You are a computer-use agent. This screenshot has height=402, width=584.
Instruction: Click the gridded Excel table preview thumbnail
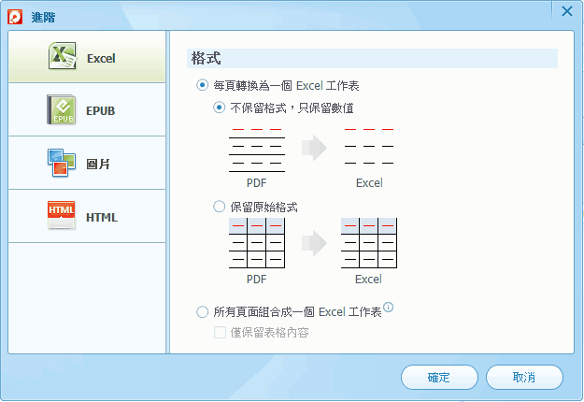pos(369,243)
